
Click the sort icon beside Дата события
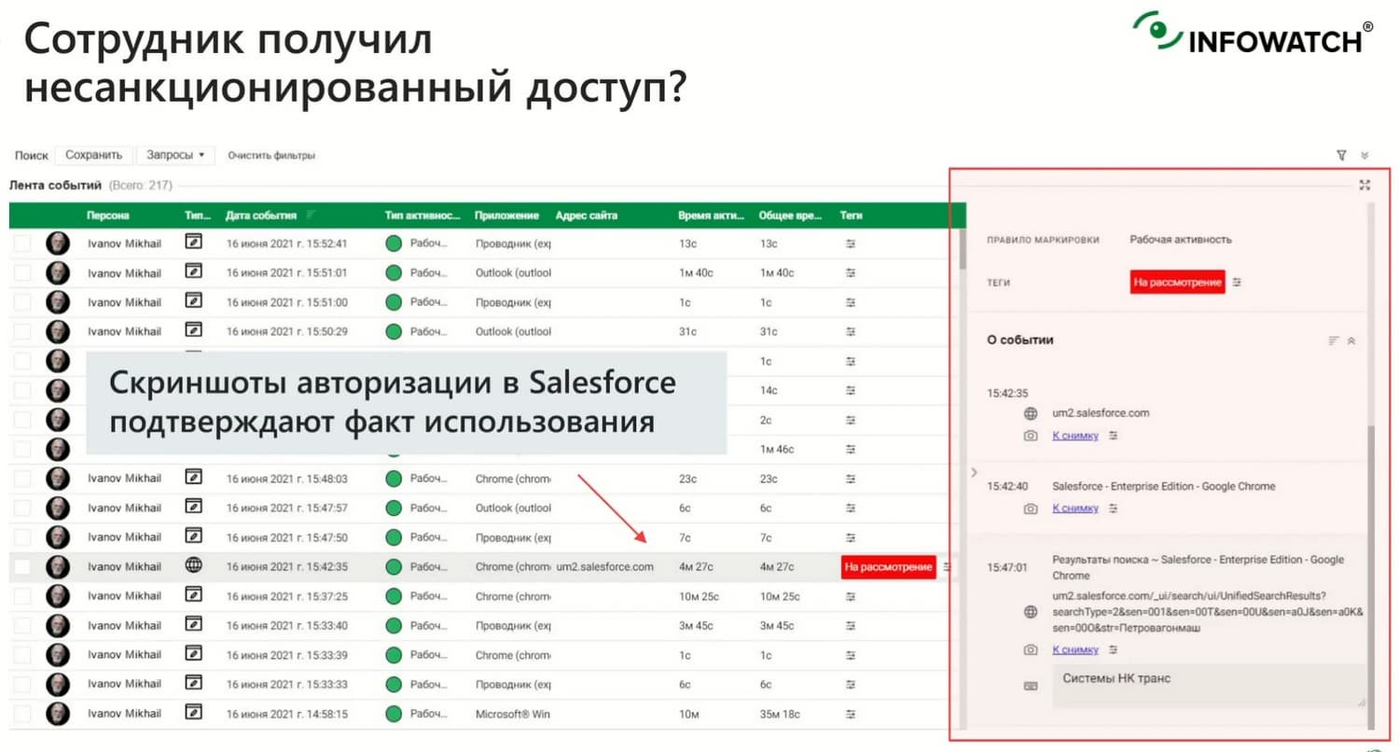[311, 216]
